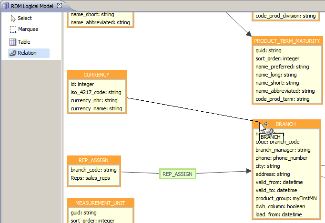Choose the Marquee selection tool icon
The width and height of the screenshot is (325, 223).
click(13, 29)
